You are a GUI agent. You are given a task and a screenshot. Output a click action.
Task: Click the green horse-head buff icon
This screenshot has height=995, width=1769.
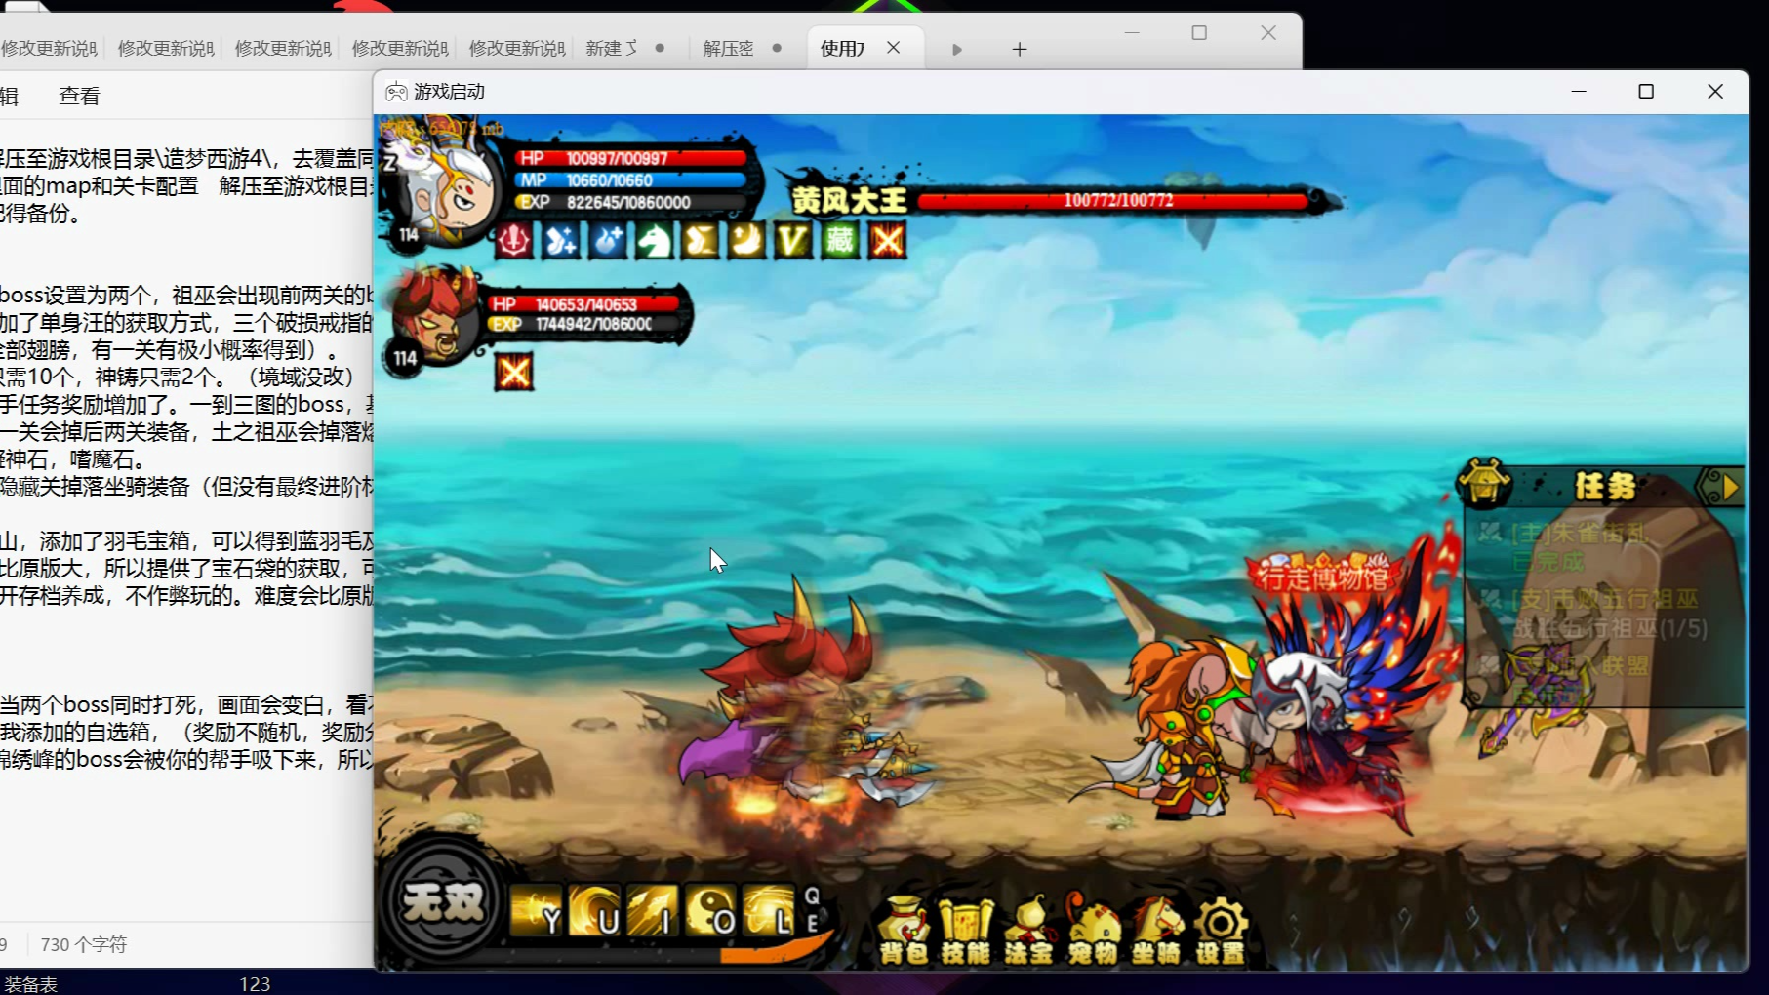[x=654, y=240]
